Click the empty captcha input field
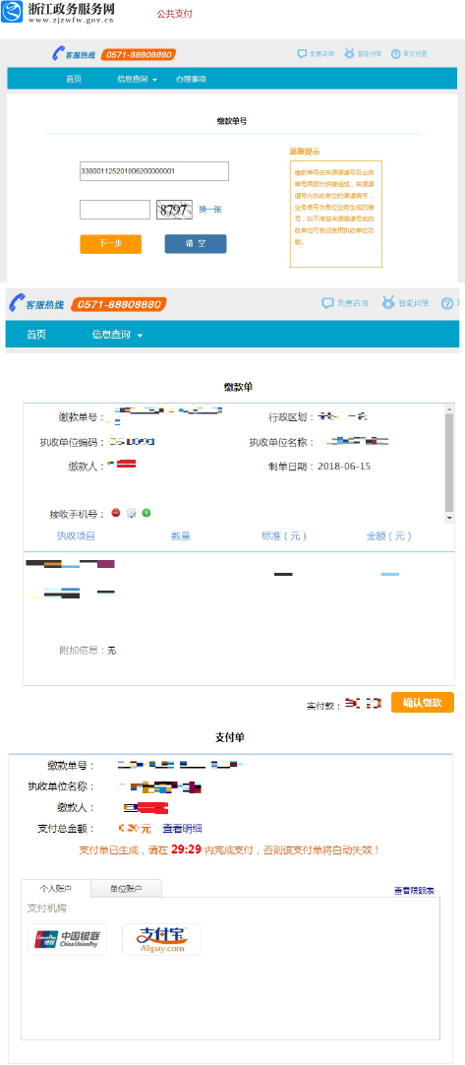The height and width of the screenshot is (1065, 465). point(115,210)
